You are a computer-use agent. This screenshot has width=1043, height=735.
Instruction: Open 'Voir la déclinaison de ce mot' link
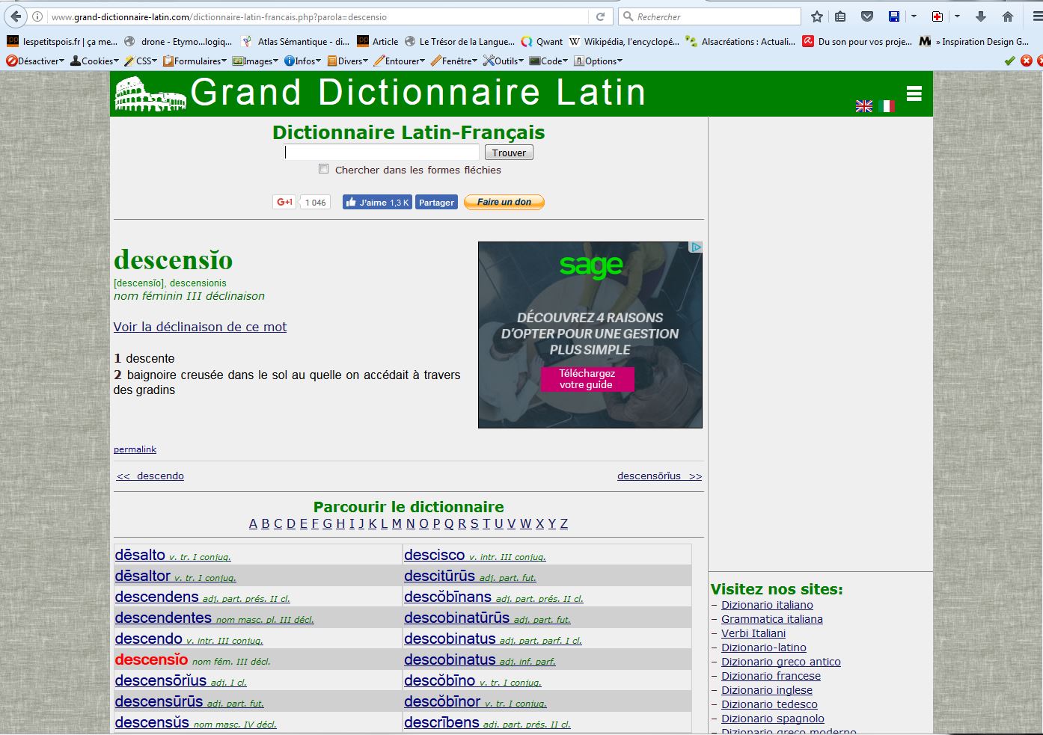point(200,327)
